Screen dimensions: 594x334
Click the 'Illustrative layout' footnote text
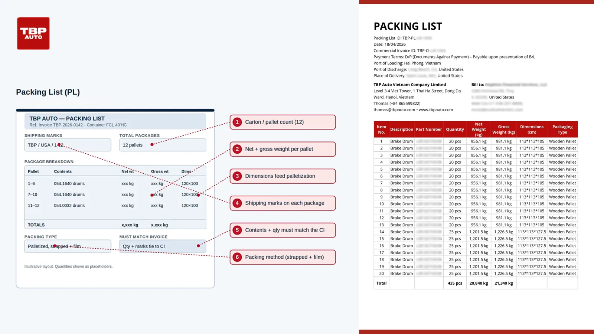[68, 266]
